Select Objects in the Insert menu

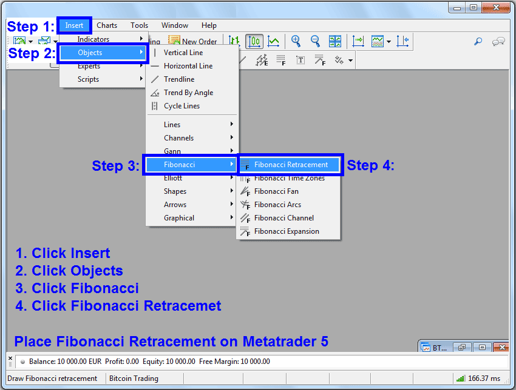103,53
